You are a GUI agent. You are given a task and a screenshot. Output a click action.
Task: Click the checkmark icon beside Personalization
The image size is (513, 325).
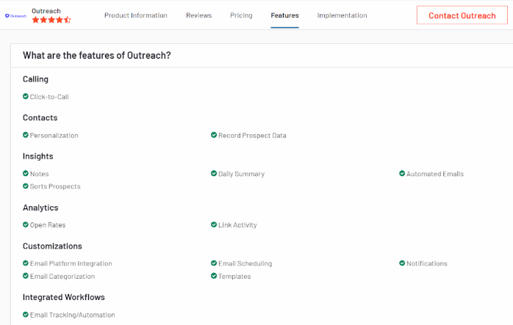click(x=26, y=134)
